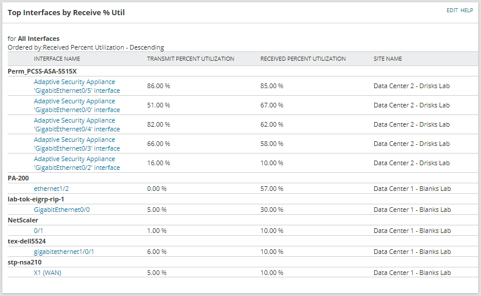481x296 pixels.
Task: Open GigabitEthernet0/0 under lab-tok-eigrp-rip-1
Action: pyautogui.click(x=62, y=210)
